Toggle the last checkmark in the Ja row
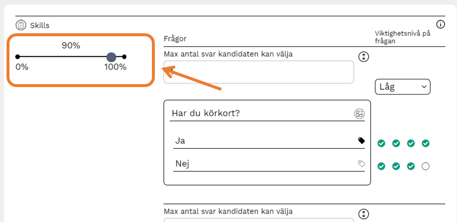 (425, 143)
